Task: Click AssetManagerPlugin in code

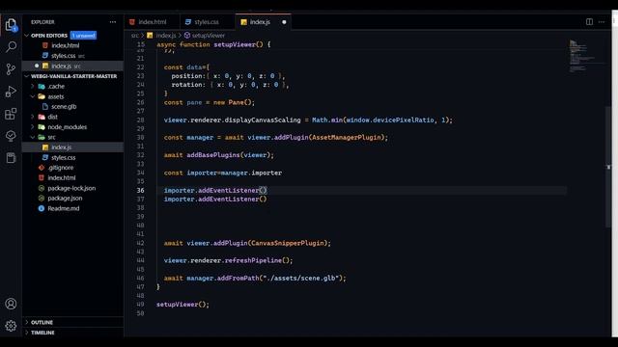Action: point(347,137)
